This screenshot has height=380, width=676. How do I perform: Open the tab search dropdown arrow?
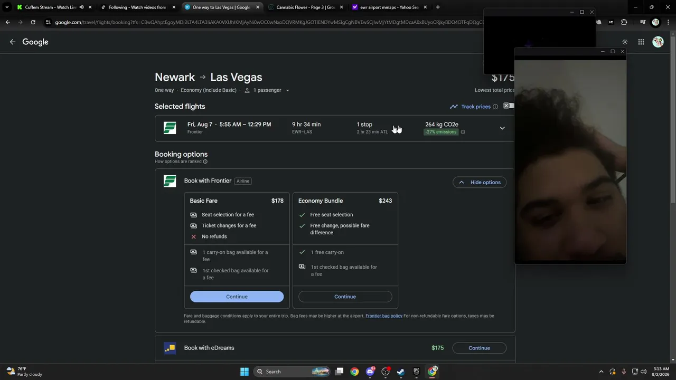7,7
